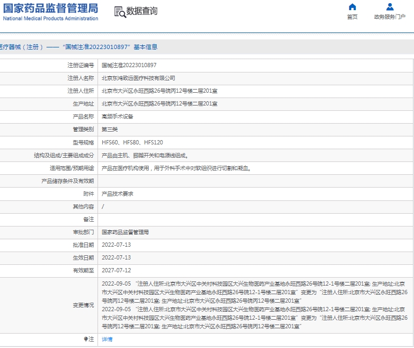Screen dimensions: 414x348
Task: Click the 注册人住所 label
Action: pyautogui.click(x=80, y=91)
